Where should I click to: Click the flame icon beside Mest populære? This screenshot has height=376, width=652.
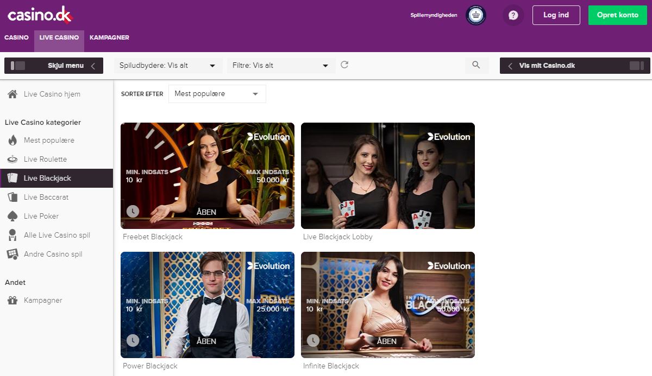12,140
